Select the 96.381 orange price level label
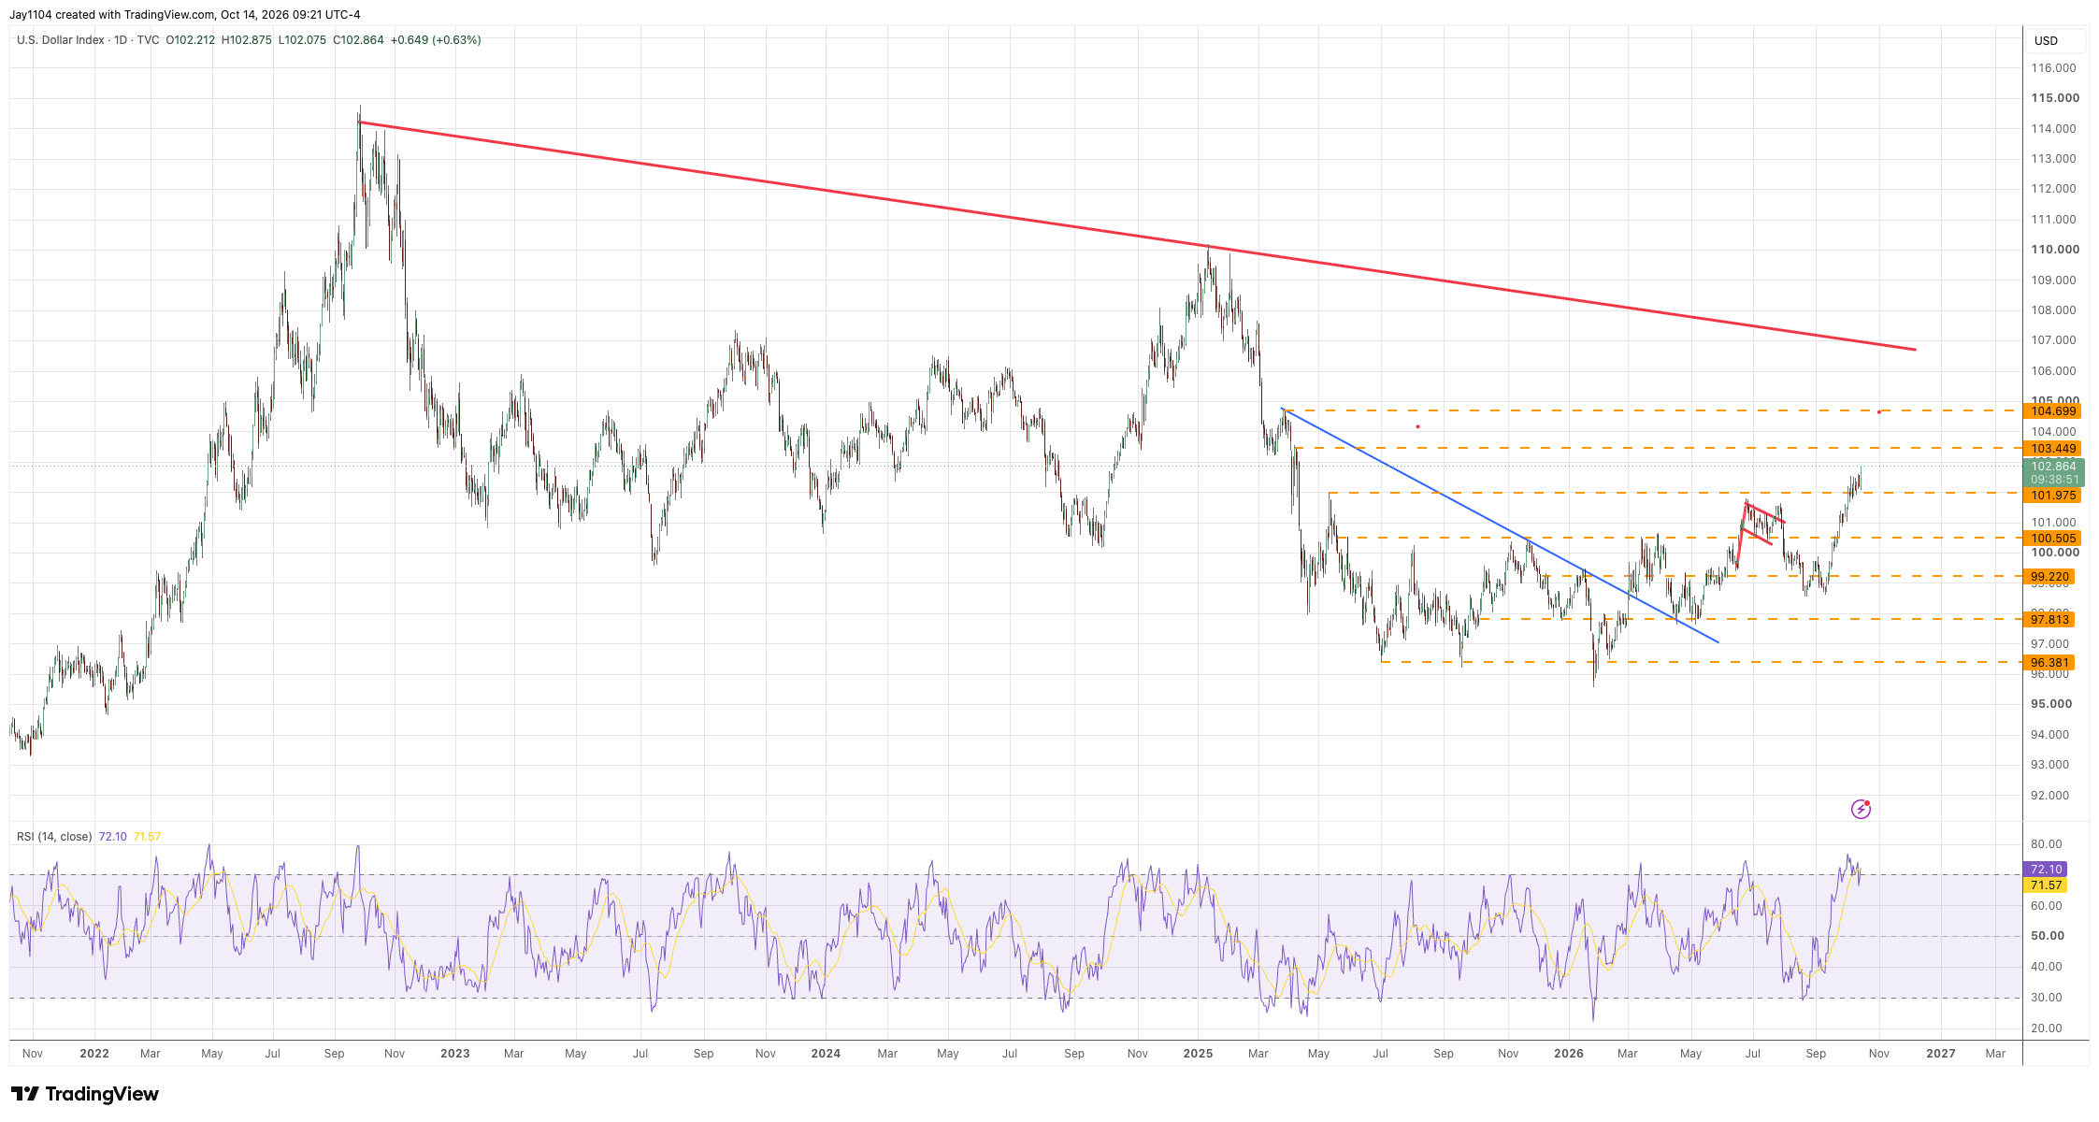 2049,663
